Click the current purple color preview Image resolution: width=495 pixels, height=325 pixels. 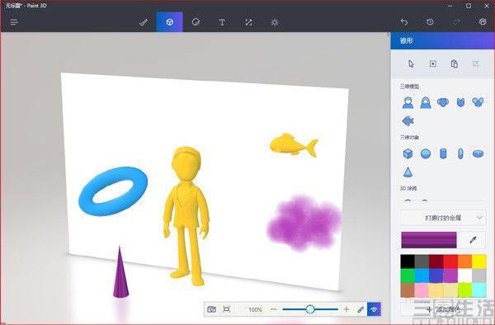point(429,240)
